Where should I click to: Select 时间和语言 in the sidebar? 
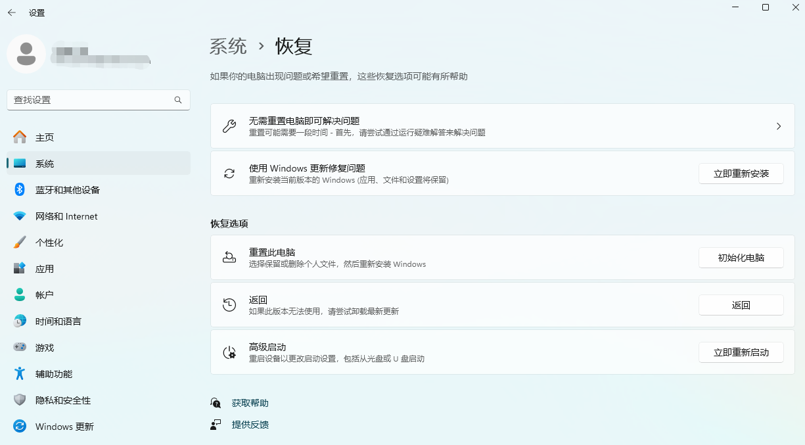pyautogui.click(x=99, y=321)
